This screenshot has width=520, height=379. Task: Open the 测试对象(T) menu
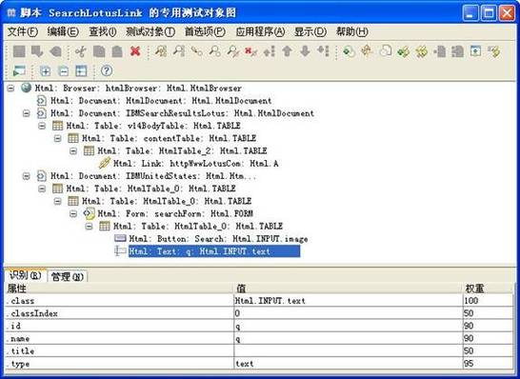coord(150,32)
